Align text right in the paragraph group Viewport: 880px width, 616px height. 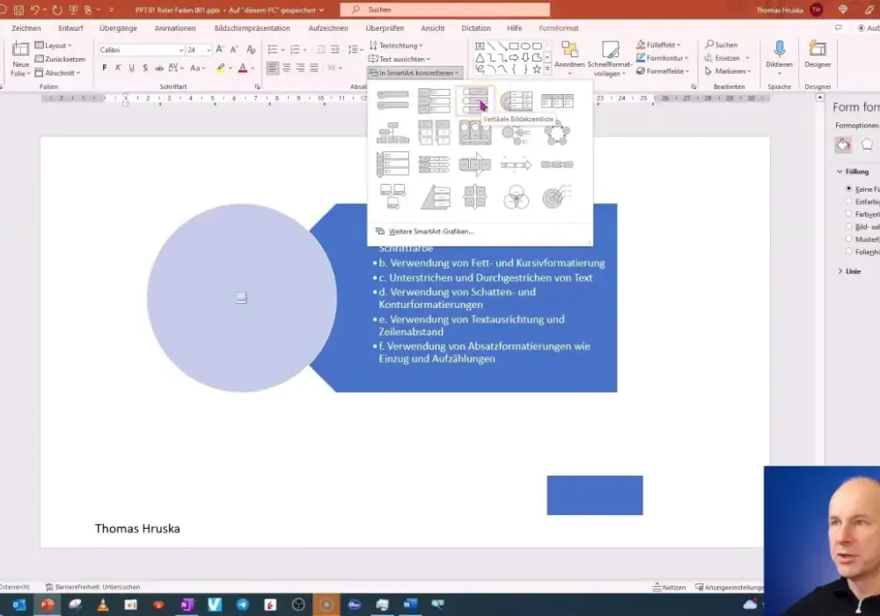click(300, 68)
